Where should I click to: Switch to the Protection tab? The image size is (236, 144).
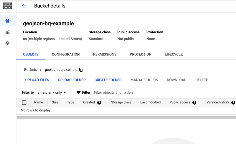click(141, 54)
